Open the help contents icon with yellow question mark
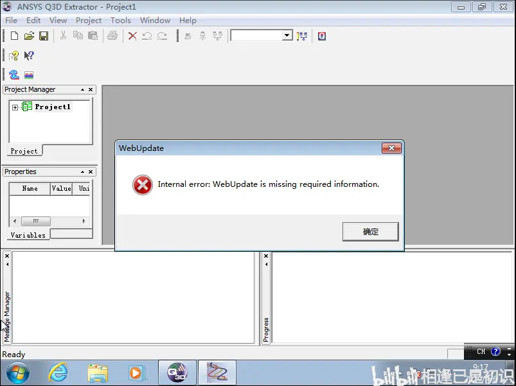Screen dimensions: 516x386 14,56
